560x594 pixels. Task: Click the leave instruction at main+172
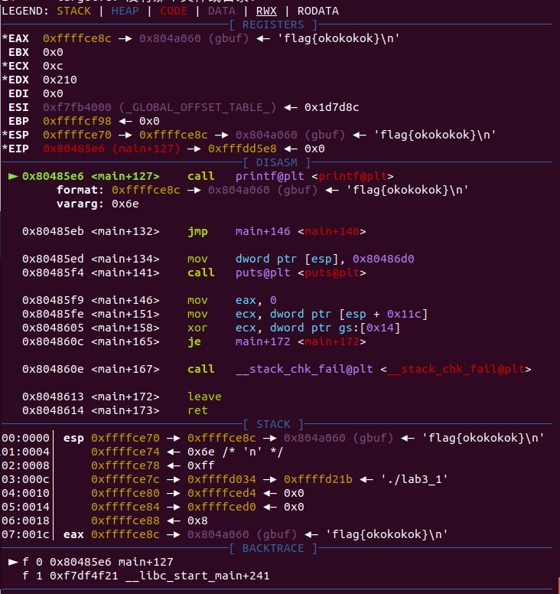point(204,397)
